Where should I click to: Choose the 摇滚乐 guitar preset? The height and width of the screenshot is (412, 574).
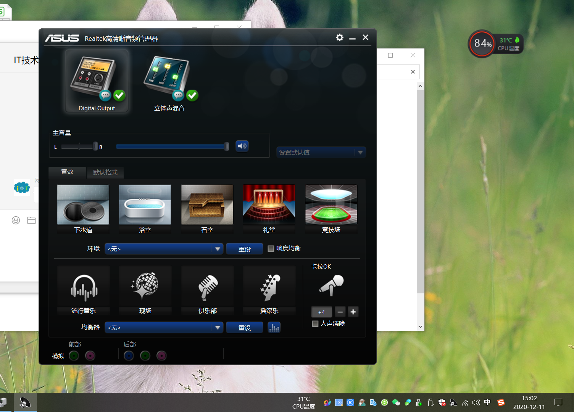(x=269, y=288)
